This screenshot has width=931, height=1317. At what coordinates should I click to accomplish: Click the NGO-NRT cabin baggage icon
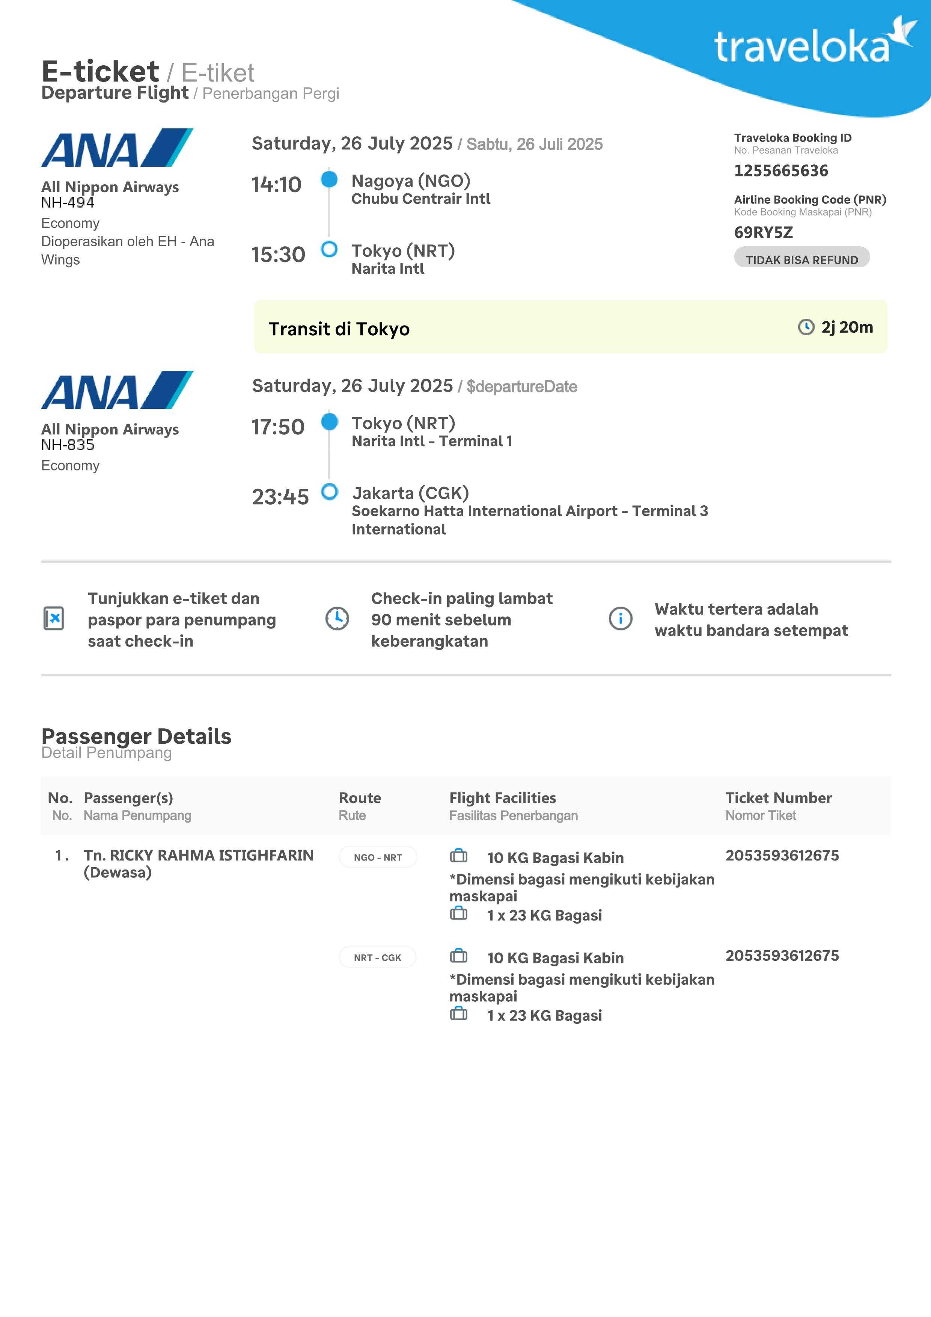pos(458,856)
